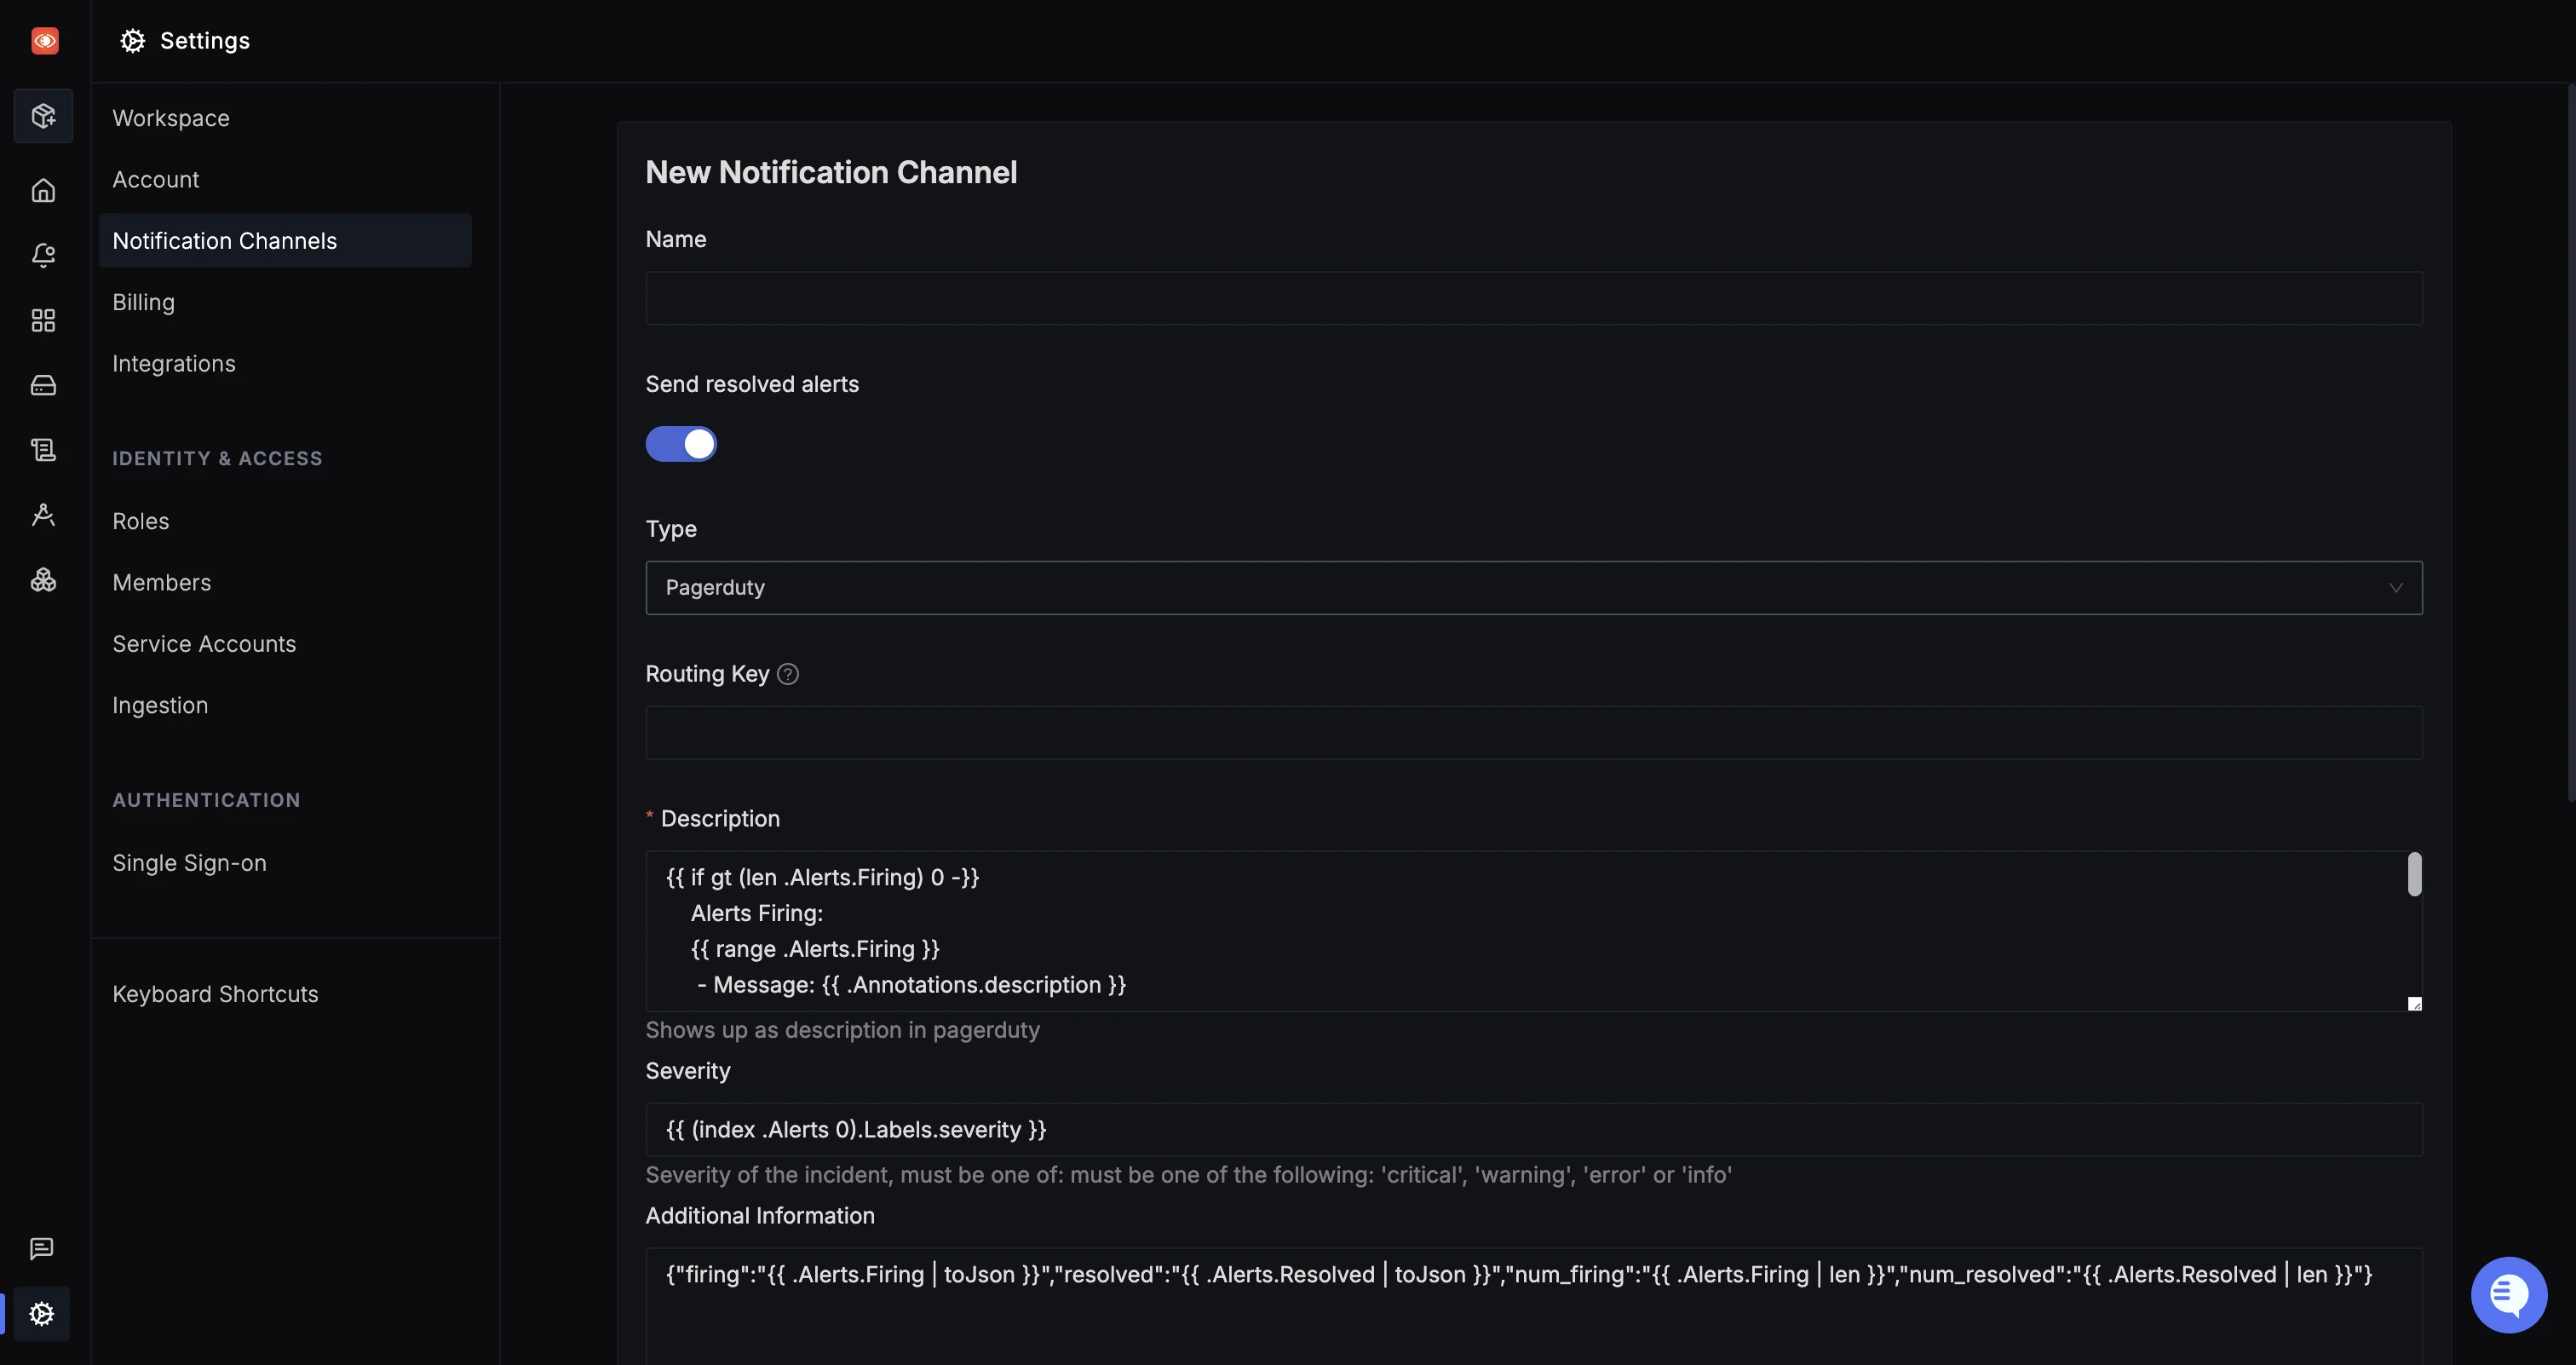Toggle the Send resolved alerts switch
This screenshot has height=1365, width=2576.
(x=681, y=443)
